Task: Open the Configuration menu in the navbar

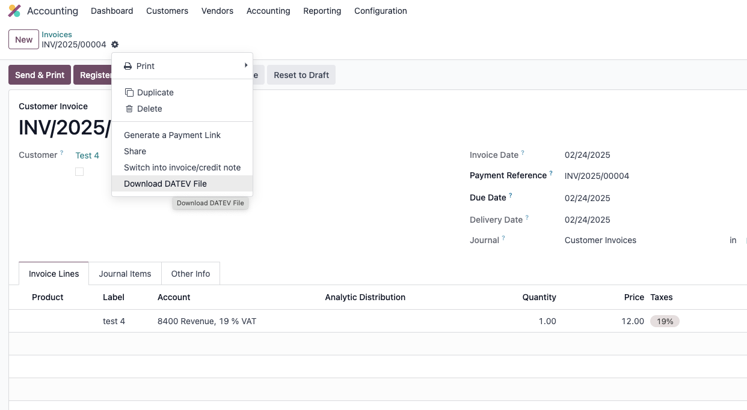Action: coord(380,11)
